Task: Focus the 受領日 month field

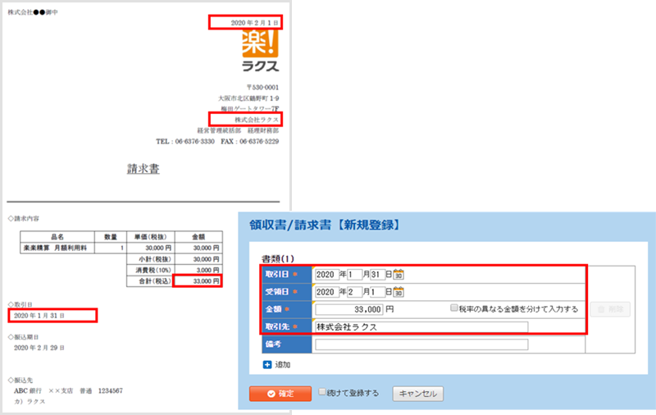Action: coord(354,292)
